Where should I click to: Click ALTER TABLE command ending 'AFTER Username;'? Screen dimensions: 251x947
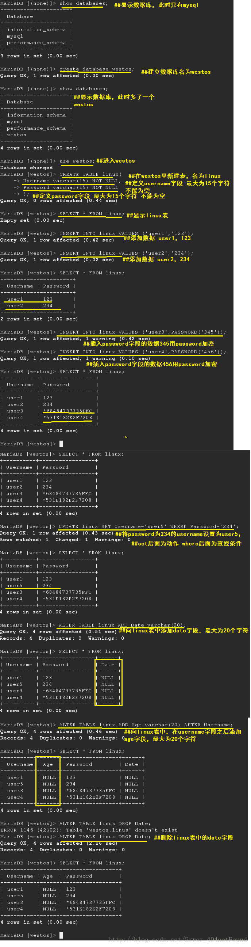click(x=146, y=725)
